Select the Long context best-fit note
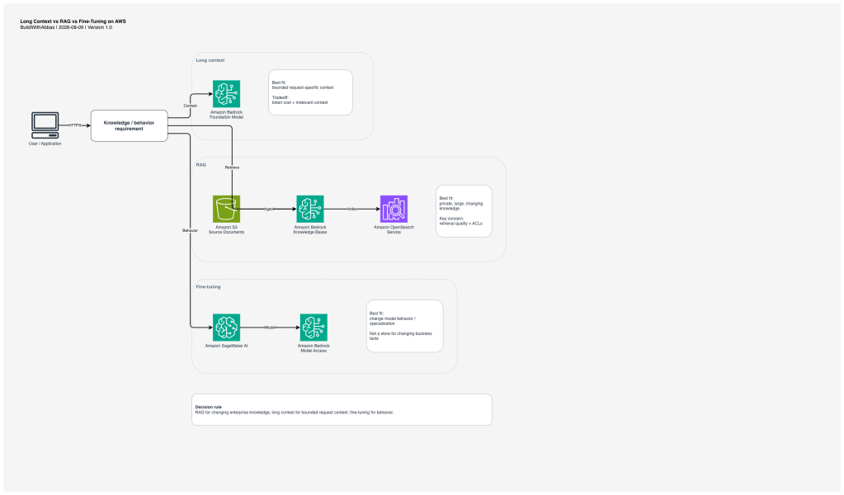This screenshot has height=495, width=844. point(310,92)
